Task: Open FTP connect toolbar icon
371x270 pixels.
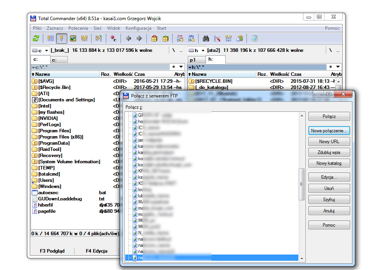Action: point(180,38)
